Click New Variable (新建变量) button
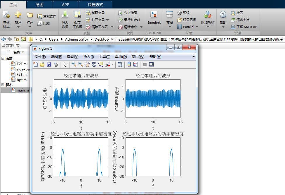Image resolution: width=285 pixels, height=195 pixels. point(95,13)
